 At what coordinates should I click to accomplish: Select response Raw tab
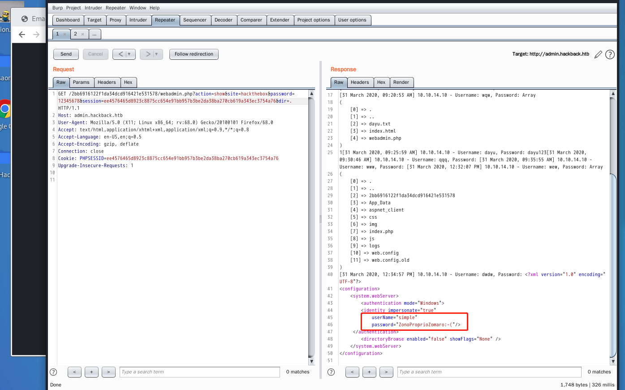point(339,82)
